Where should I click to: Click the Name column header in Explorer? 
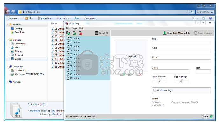54,23
